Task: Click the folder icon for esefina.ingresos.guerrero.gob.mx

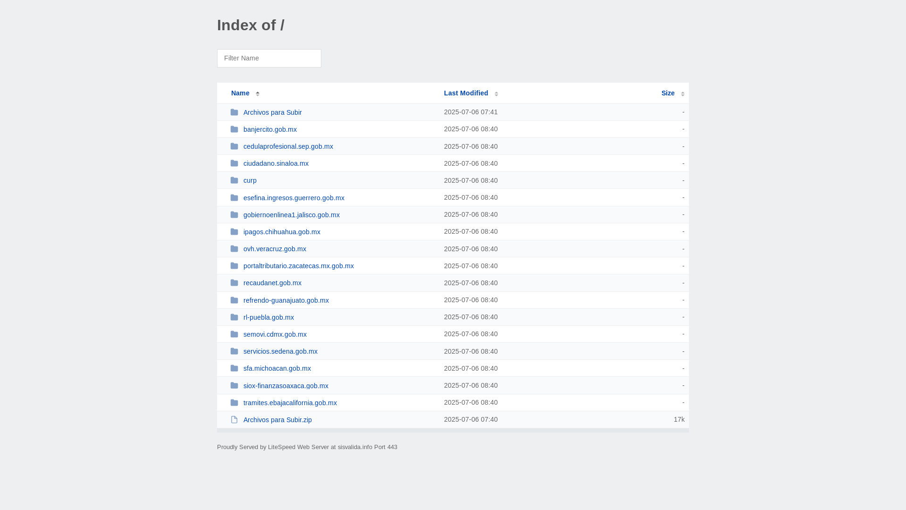Action: 234,198
